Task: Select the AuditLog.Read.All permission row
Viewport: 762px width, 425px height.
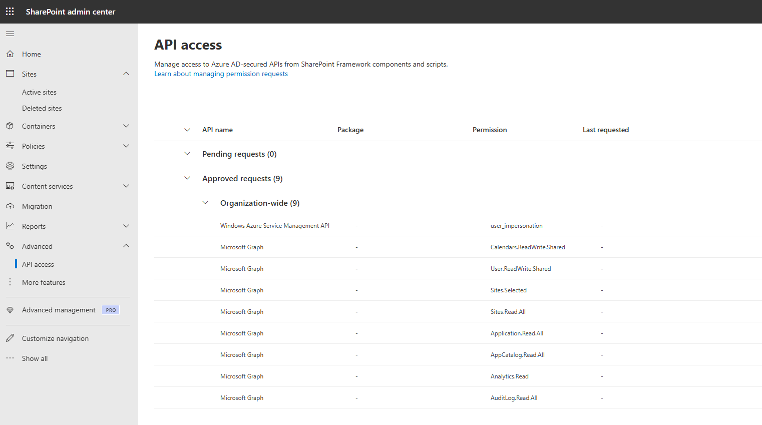Action: point(458,398)
